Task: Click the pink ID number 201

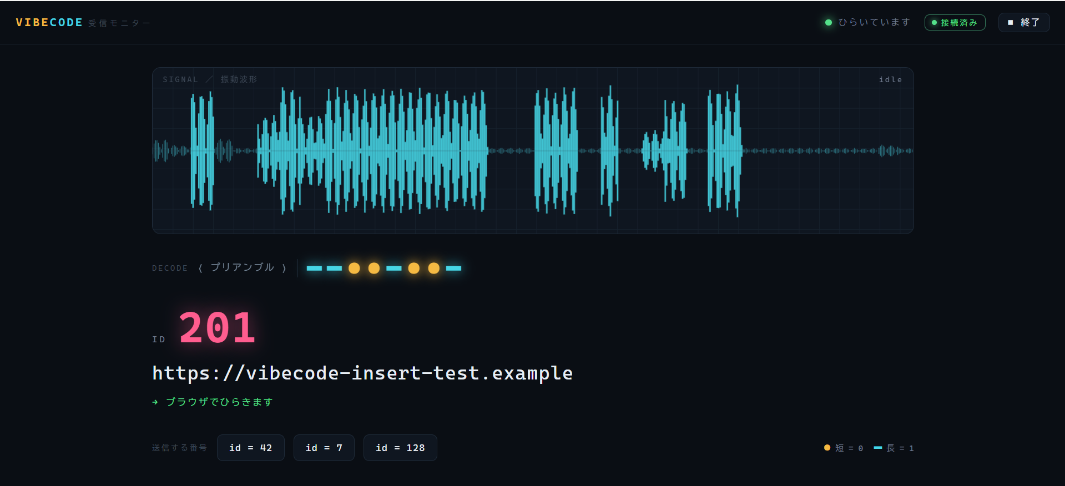Action: pyautogui.click(x=217, y=328)
